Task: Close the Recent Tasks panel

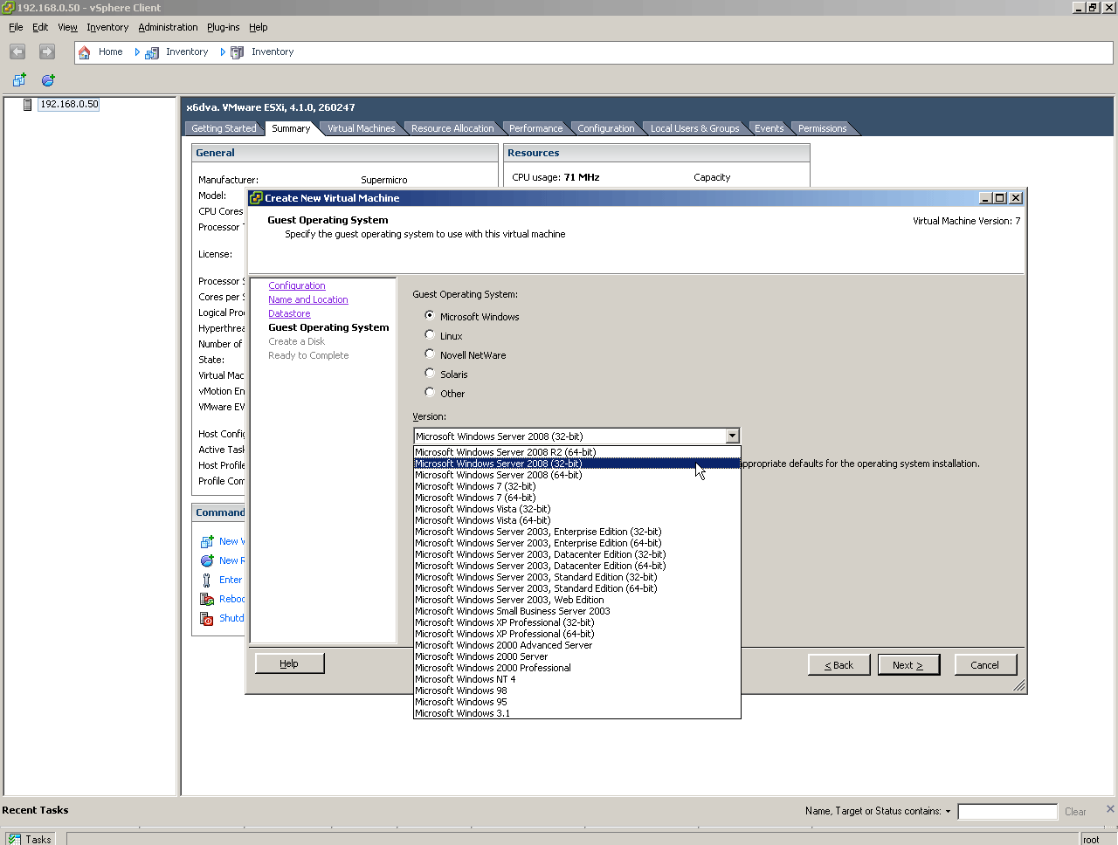Action: [1110, 809]
